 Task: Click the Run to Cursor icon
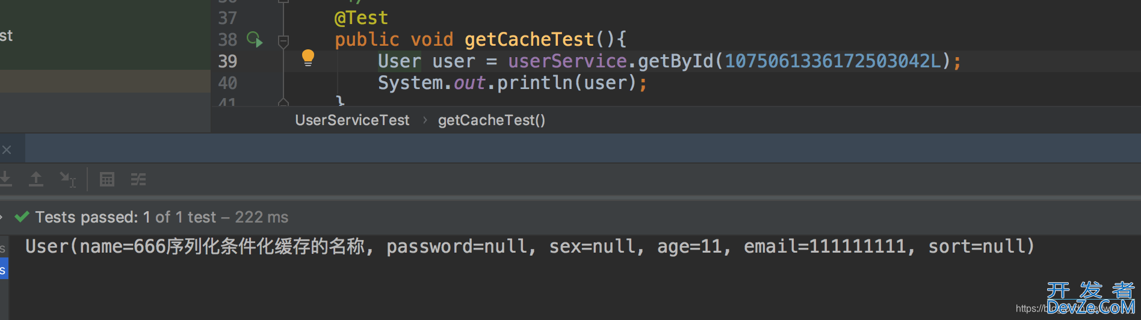67,179
